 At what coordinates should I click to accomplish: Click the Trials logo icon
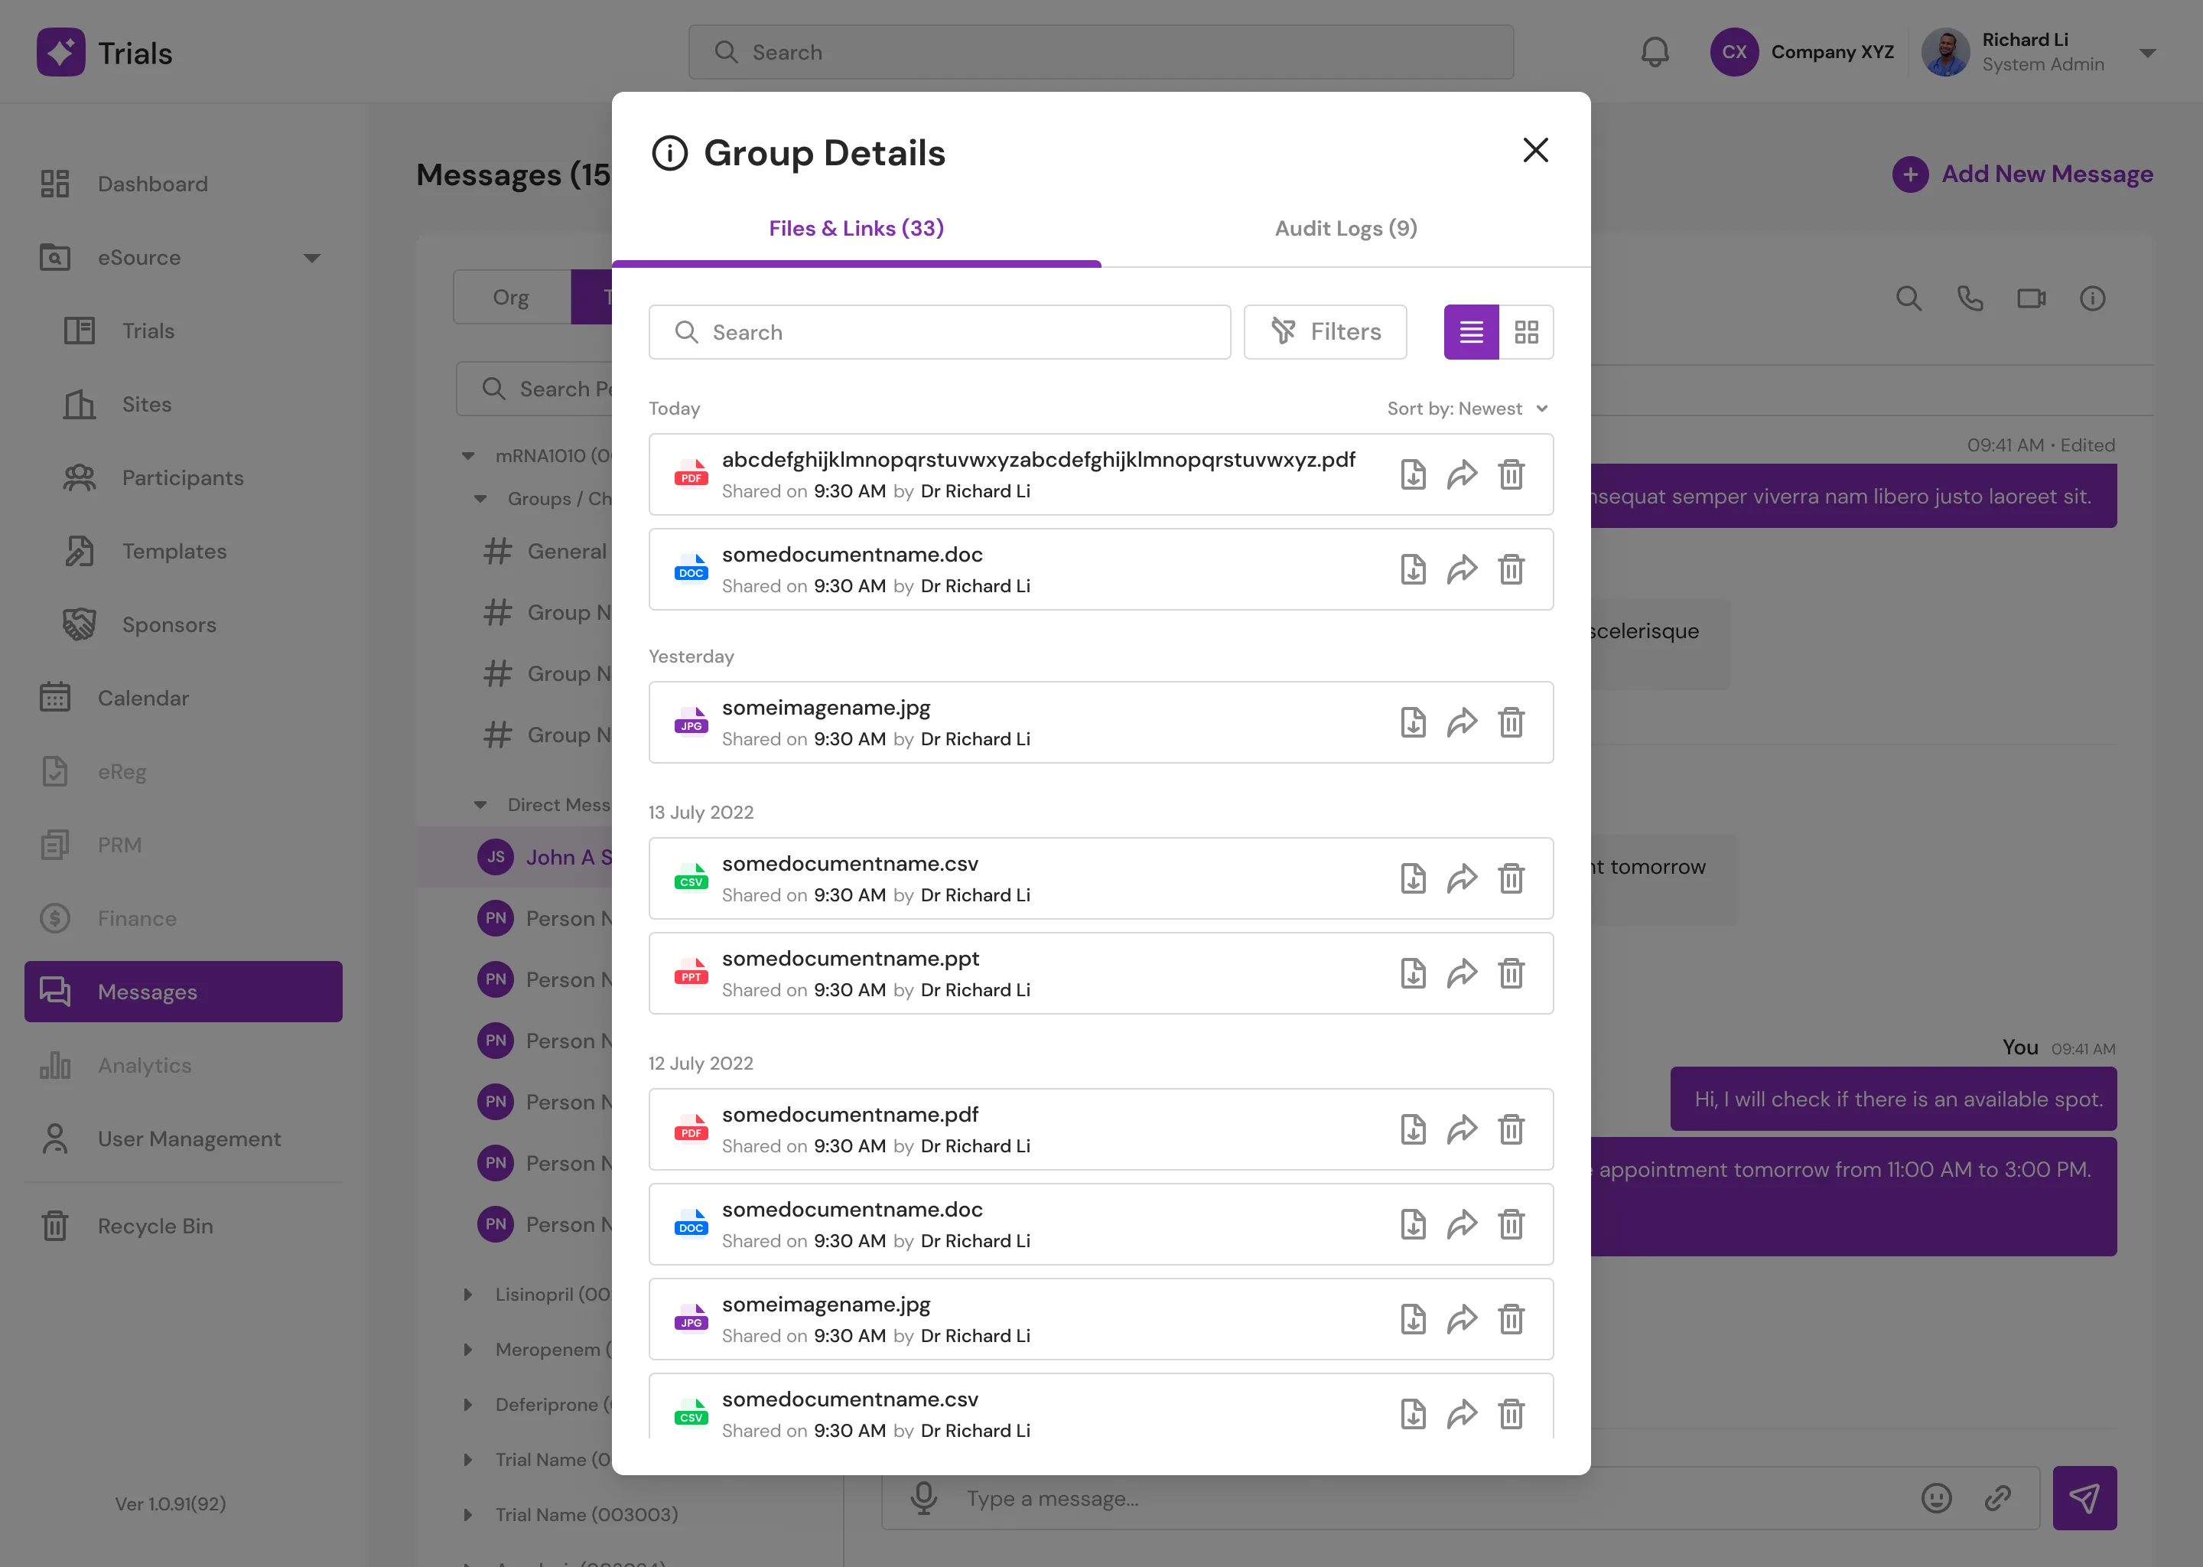60,52
